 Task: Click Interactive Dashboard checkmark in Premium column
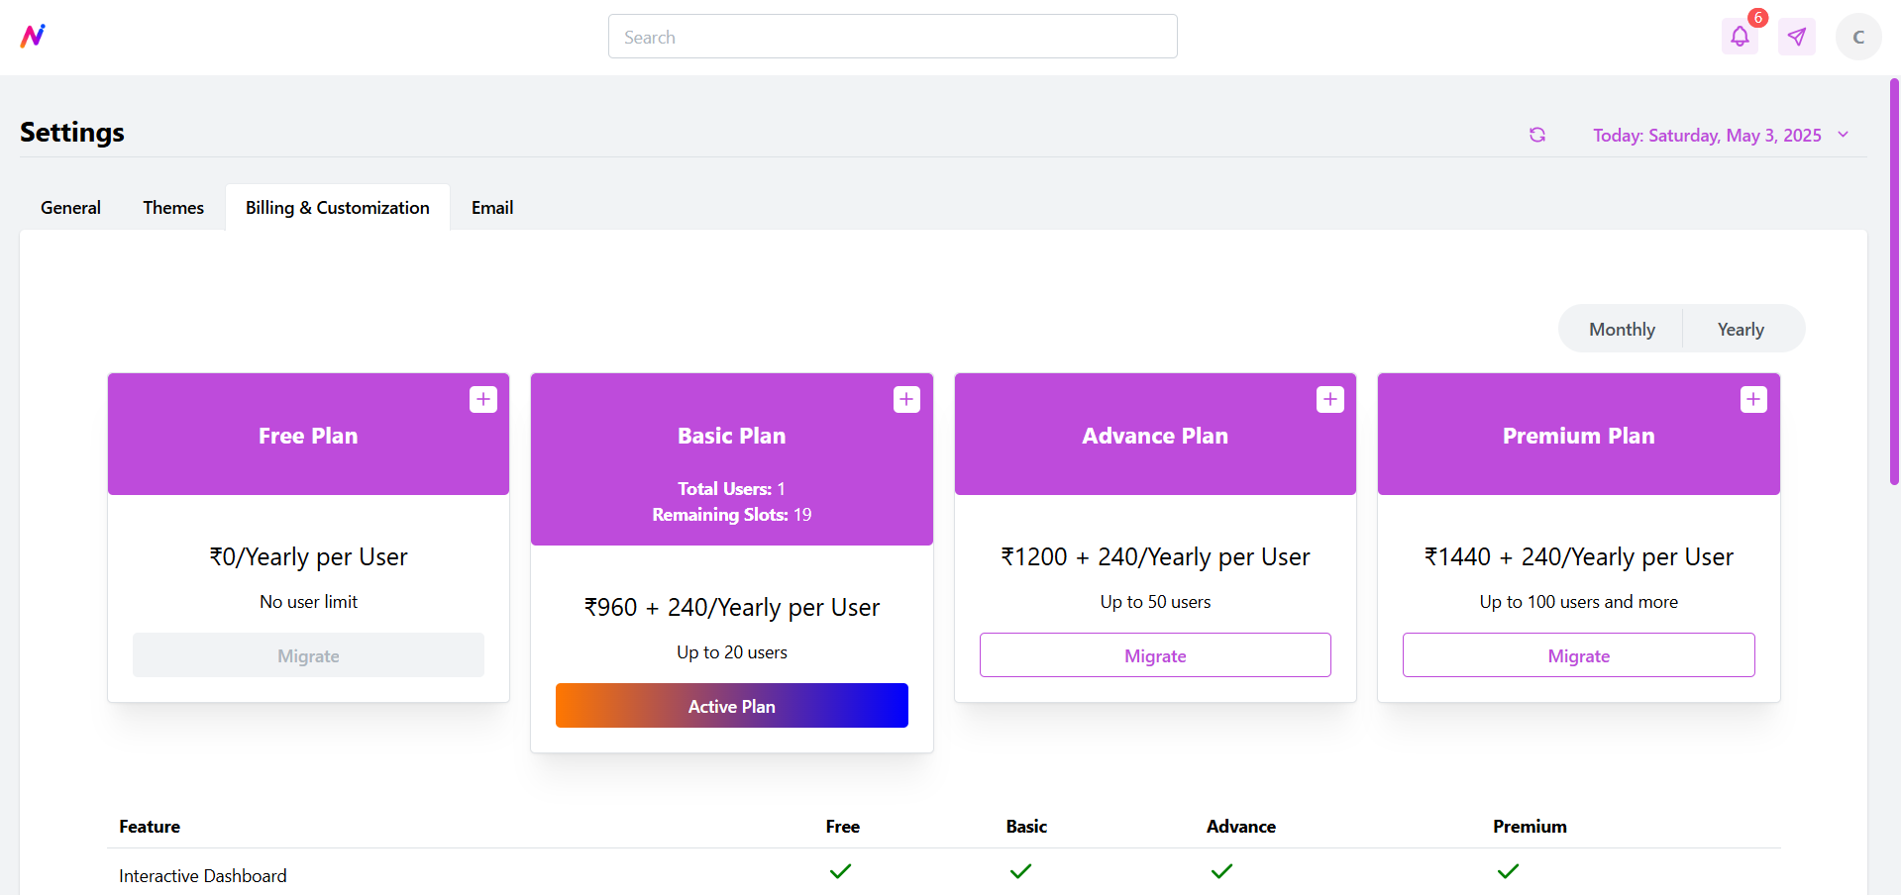(x=1509, y=871)
